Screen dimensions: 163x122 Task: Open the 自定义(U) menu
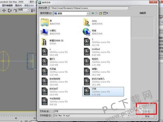pos(29,5)
